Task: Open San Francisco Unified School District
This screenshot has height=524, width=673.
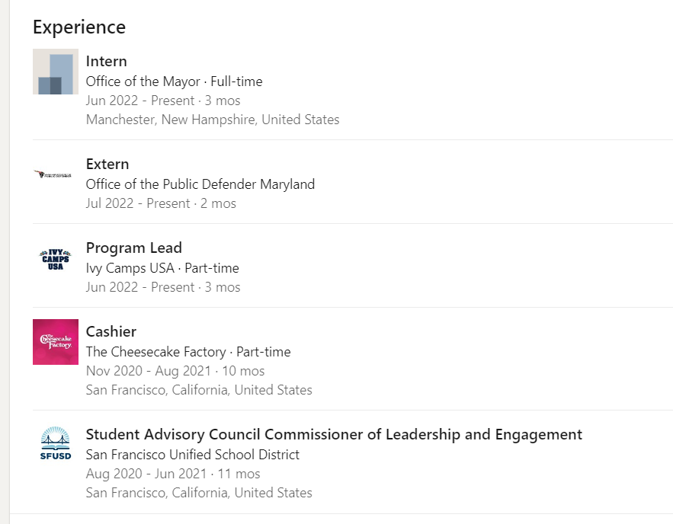Action: 193,455
